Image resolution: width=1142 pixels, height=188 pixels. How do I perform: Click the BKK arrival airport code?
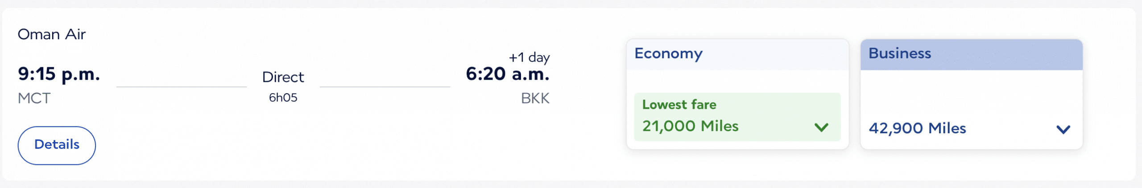[x=535, y=98]
